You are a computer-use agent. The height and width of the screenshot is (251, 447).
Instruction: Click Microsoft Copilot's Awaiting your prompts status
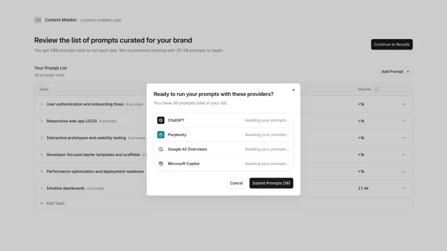pyautogui.click(x=267, y=163)
